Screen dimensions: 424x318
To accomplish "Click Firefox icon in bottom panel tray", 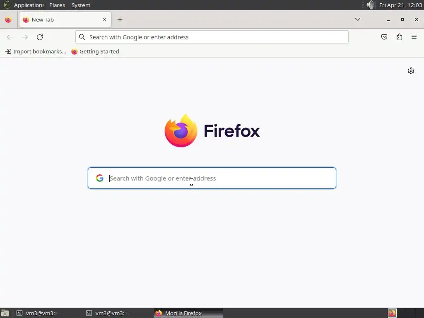I will pyautogui.click(x=392, y=313).
